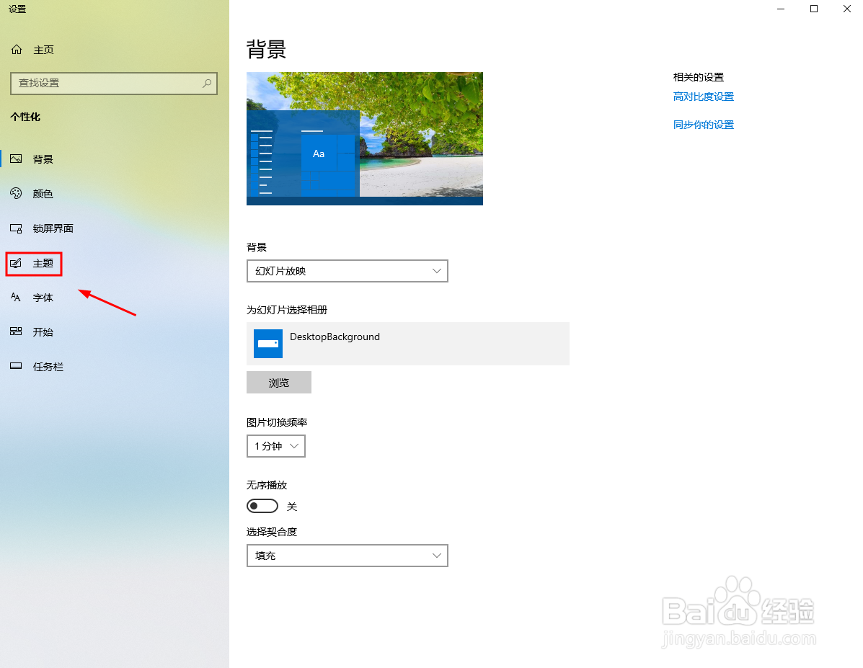The image size is (863, 668).
Task: Open the 背景 type dropdown showing 幻灯片放映
Action: (x=347, y=270)
